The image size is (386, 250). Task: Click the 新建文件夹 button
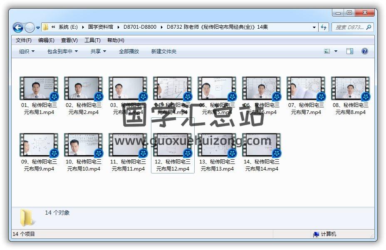tap(163, 51)
